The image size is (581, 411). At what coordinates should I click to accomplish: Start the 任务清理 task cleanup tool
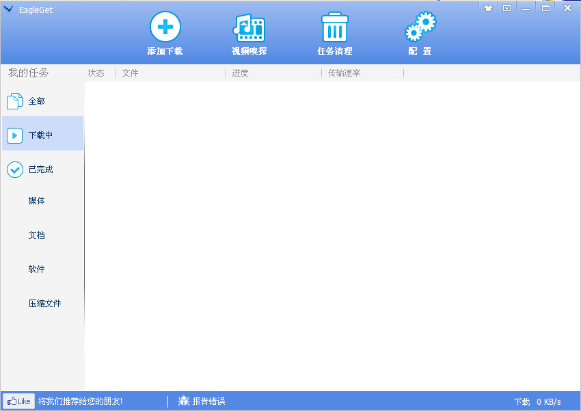(x=334, y=31)
